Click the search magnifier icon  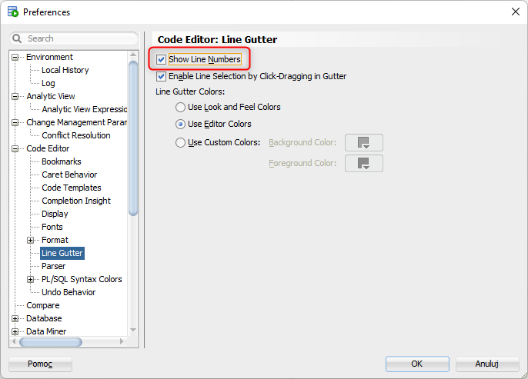(x=18, y=38)
